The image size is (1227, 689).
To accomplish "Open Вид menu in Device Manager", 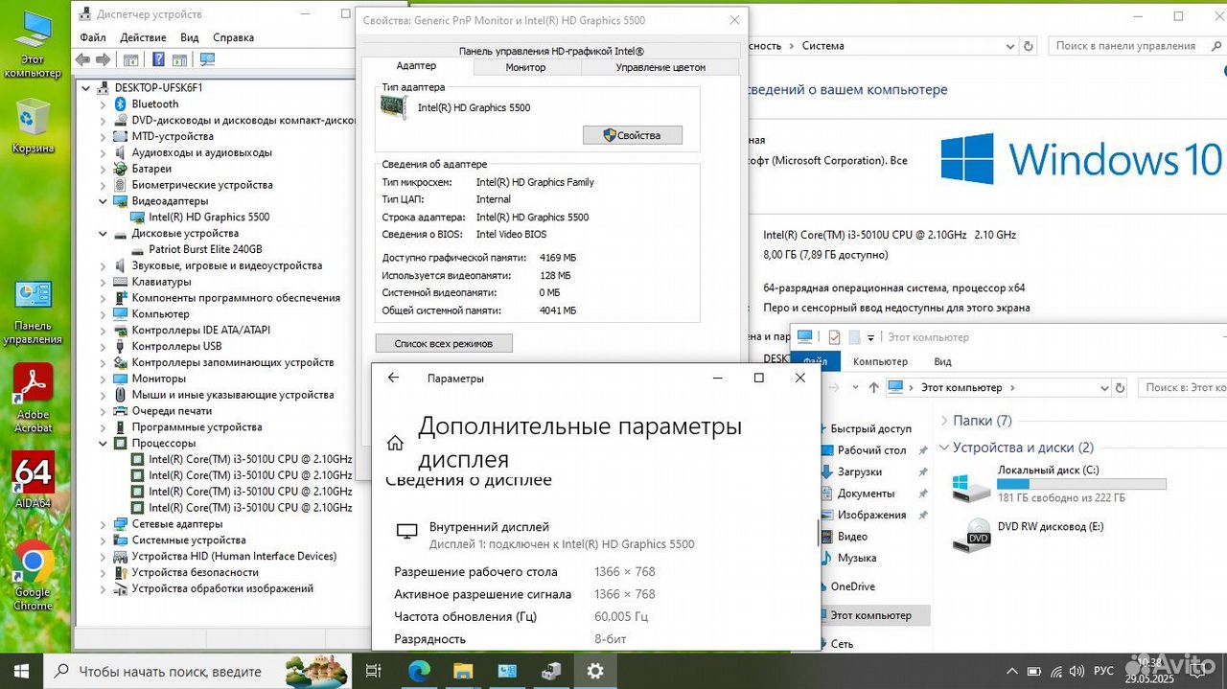I will pyautogui.click(x=190, y=37).
